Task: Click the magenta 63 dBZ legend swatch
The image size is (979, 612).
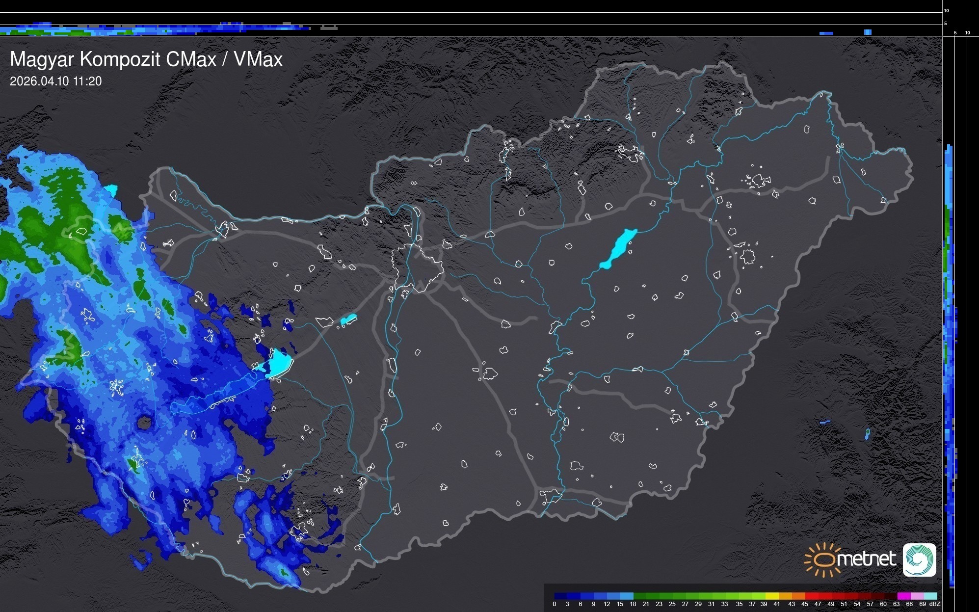Action: pyautogui.click(x=903, y=596)
